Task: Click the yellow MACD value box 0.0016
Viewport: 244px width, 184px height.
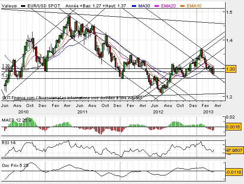Action: pyautogui.click(x=233, y=127)
